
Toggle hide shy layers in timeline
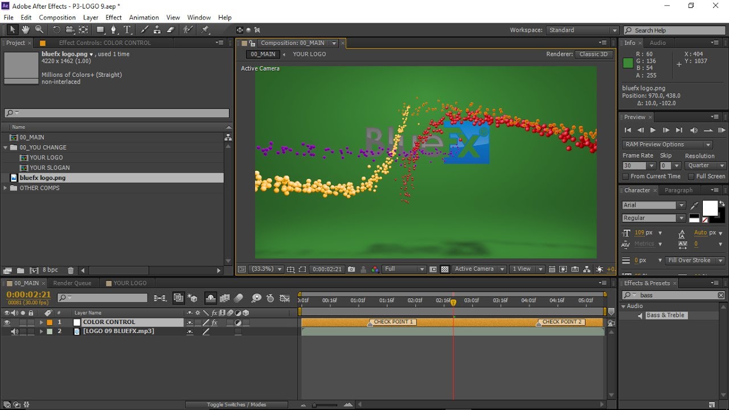coord(211,298)
